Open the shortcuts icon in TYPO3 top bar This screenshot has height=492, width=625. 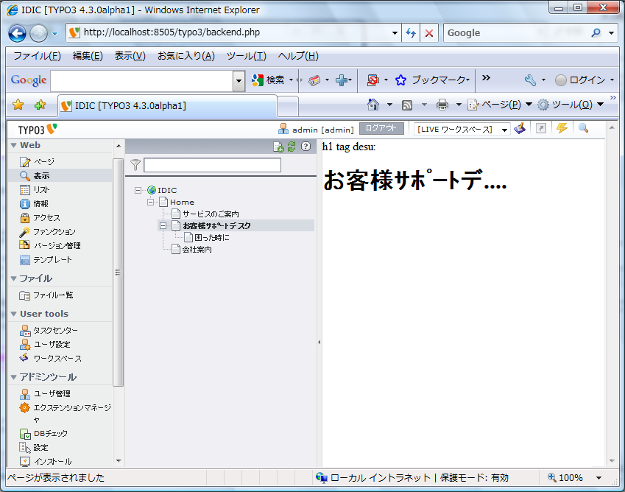pos(541,128)
